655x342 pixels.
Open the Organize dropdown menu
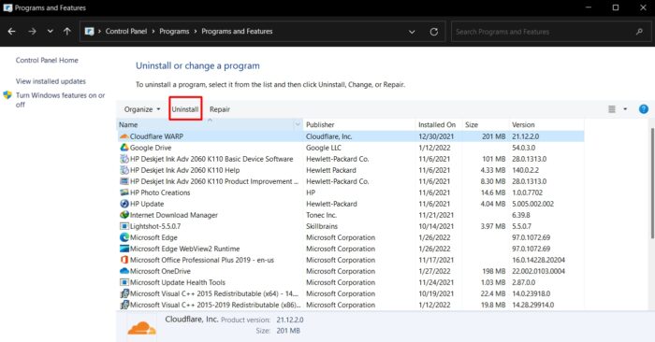pos(142,109)
